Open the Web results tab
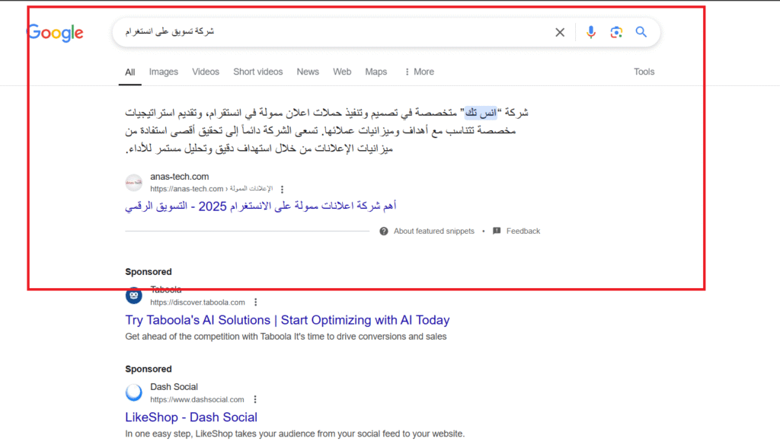The image size is (780, 448). (x=342, y=72)
